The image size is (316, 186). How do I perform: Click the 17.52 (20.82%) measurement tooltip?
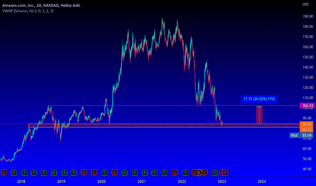(259, 99)
